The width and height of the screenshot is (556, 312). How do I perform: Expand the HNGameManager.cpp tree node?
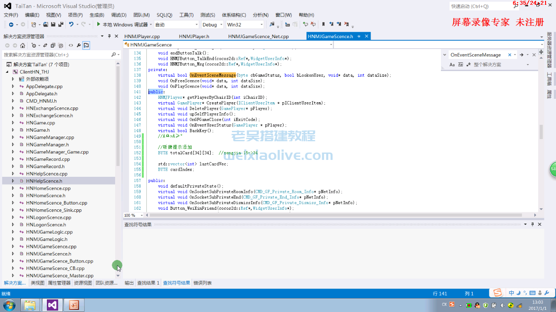tap(13, 137)
